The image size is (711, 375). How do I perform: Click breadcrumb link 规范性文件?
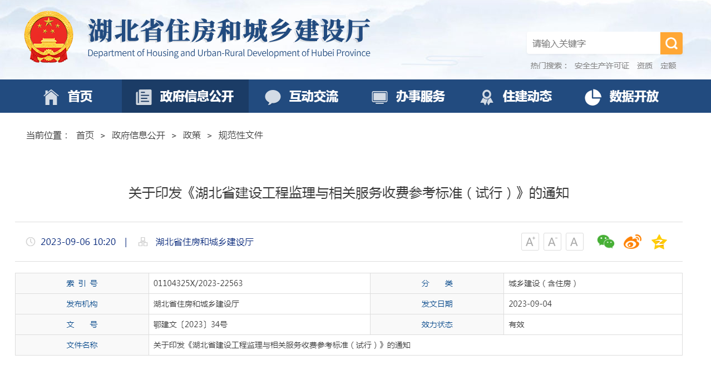tap(241, 135)
